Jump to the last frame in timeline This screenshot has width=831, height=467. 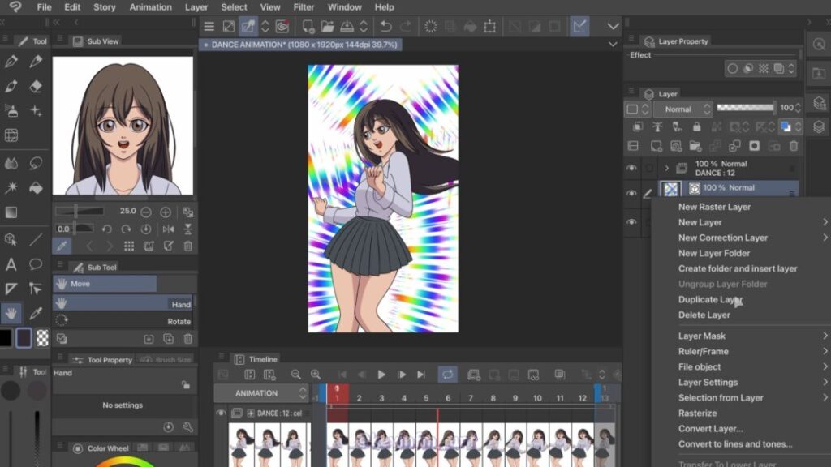coord(421,375)
